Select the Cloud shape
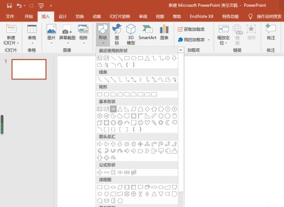 [x=174, y=122]
